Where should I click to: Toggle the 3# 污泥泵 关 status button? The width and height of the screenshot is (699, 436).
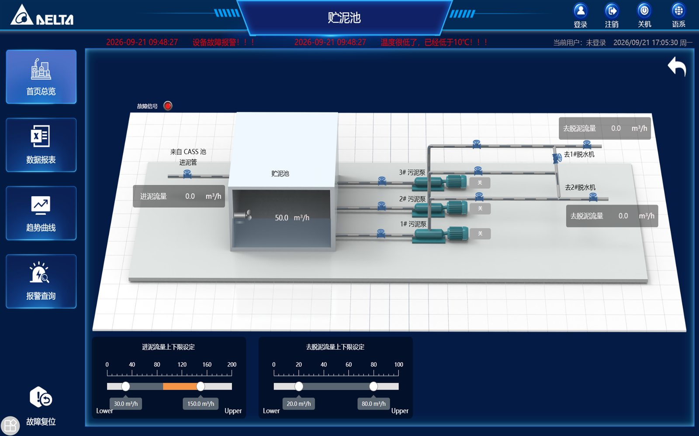[x=480, y=183]
